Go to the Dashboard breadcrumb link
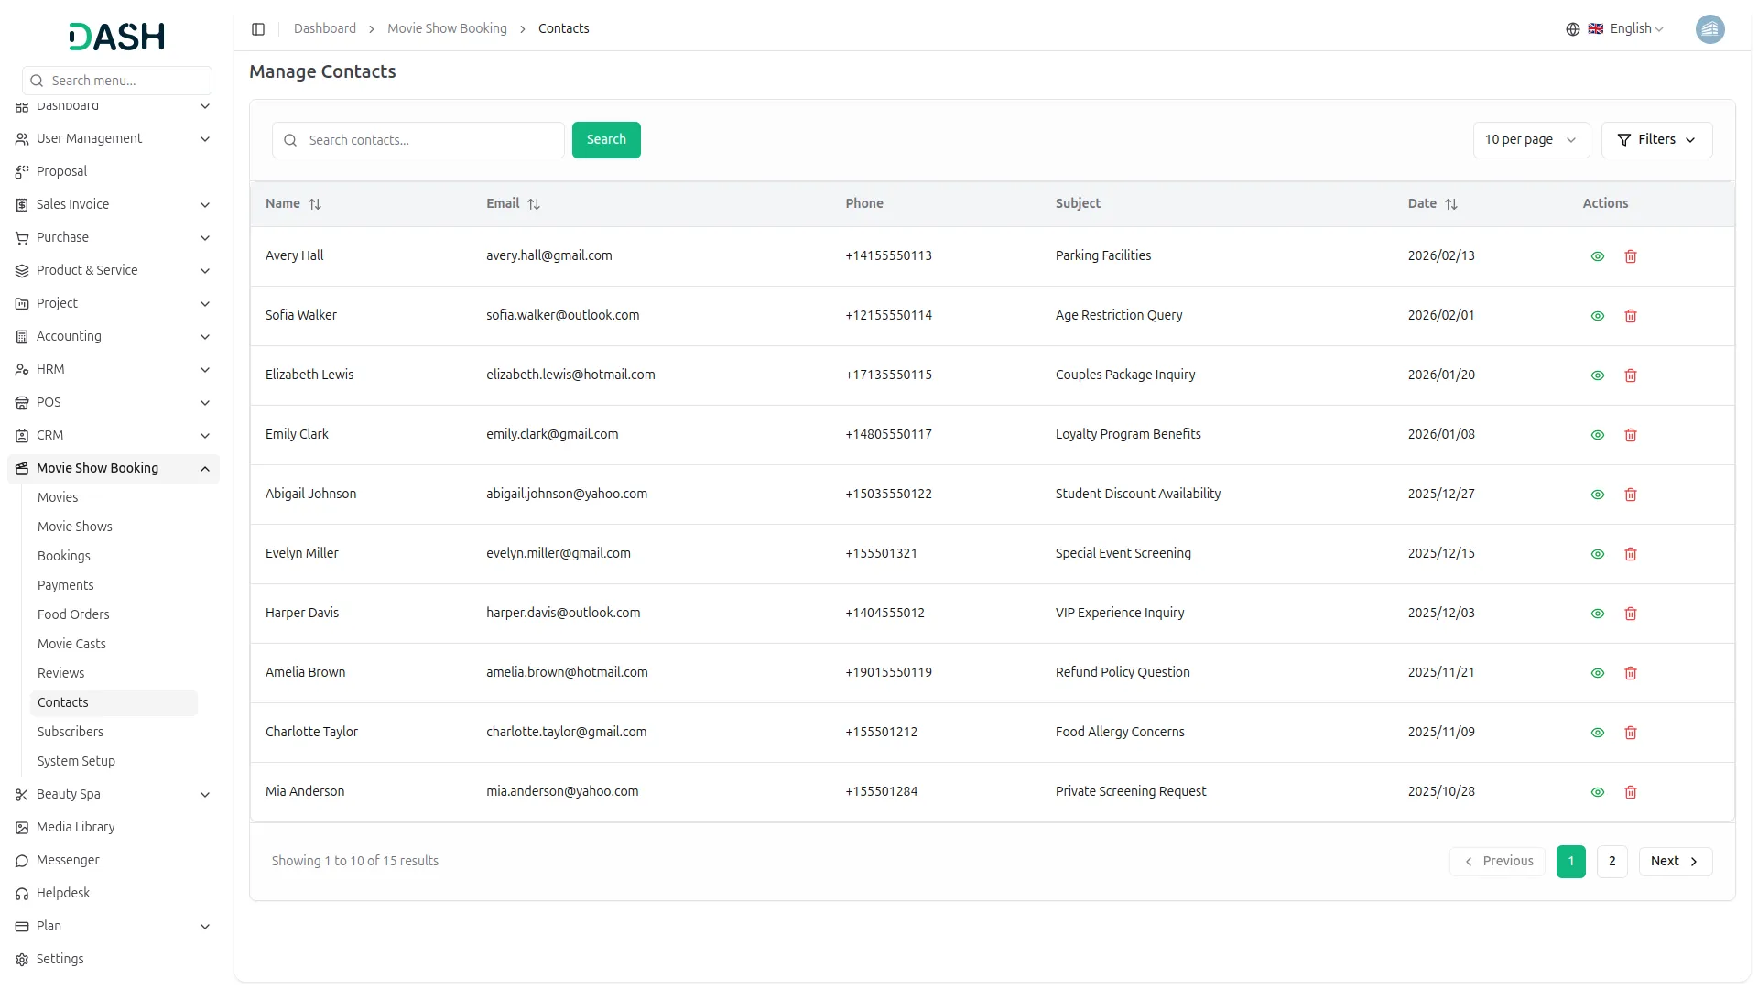Screen dimensions: 1758x989 [325, 28]
